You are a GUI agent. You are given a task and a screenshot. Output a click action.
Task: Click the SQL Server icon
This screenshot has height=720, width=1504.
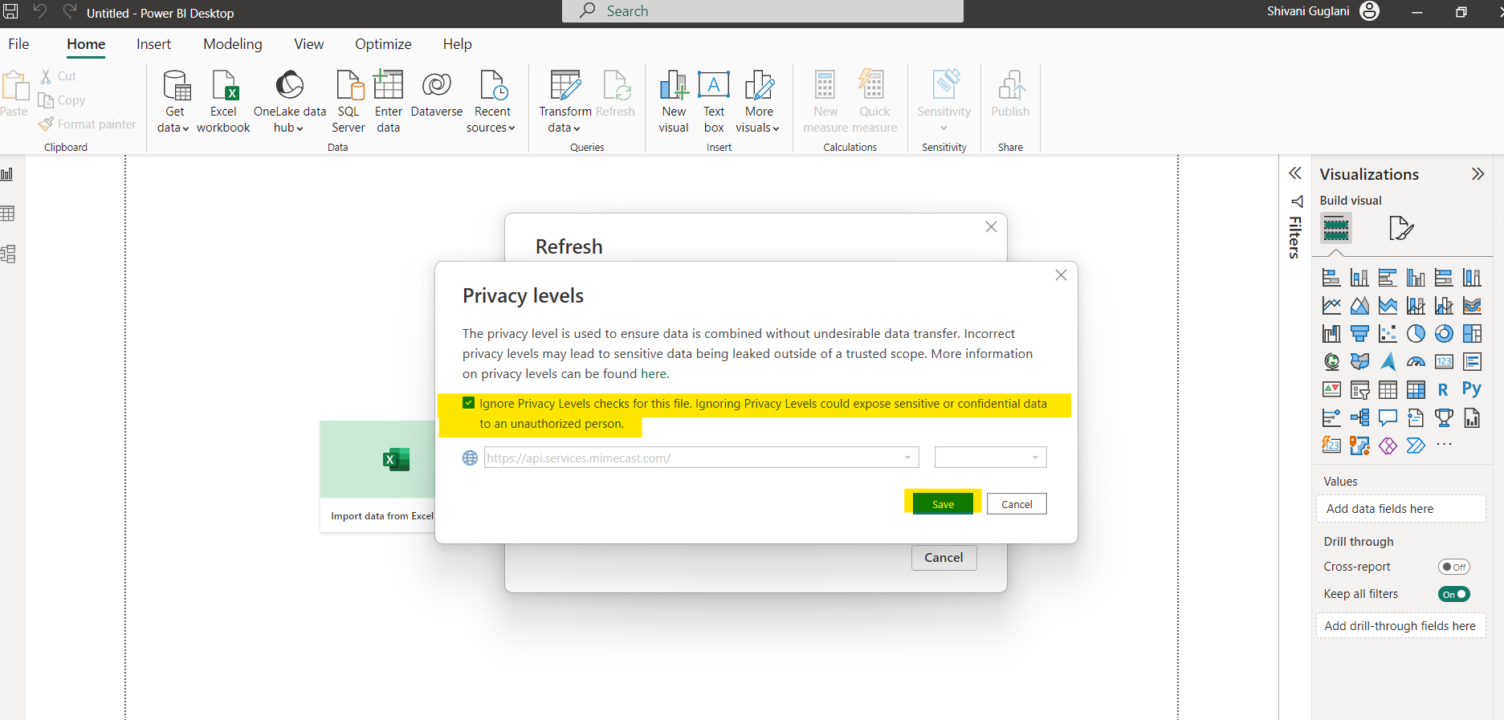point(348,85)
